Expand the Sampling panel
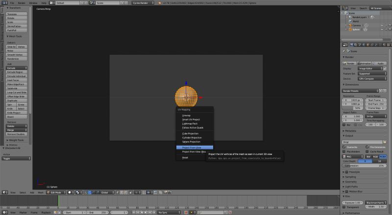The image size is (392, 215). point(350,177)
